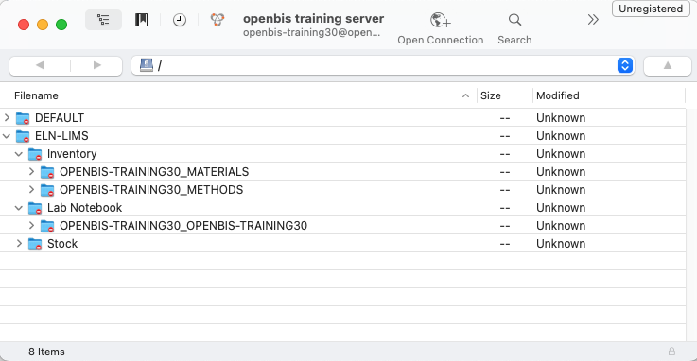This screenshot has height=361, width=697.
Task: Click the sort direction arrow in Filename header
Action: point(465,95)
